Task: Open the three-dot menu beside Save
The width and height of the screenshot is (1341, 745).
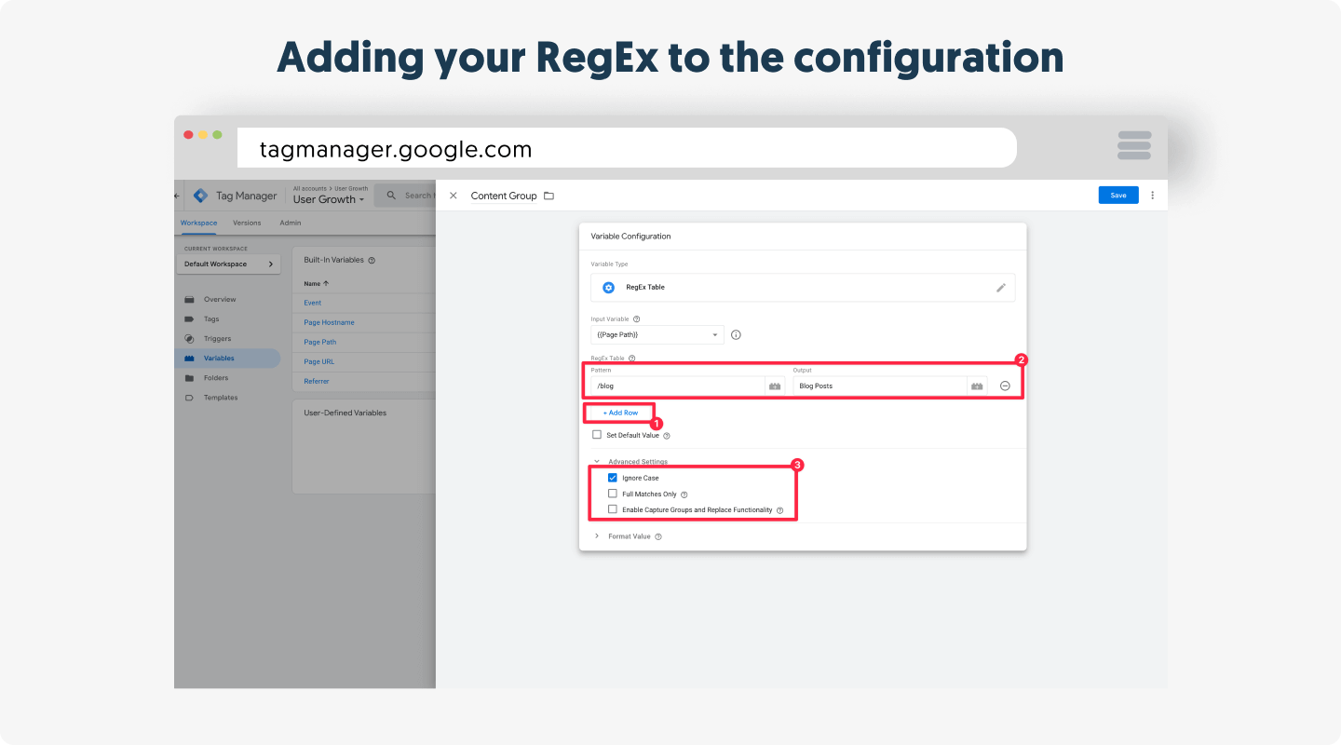Action: [x=1152, y=196]
